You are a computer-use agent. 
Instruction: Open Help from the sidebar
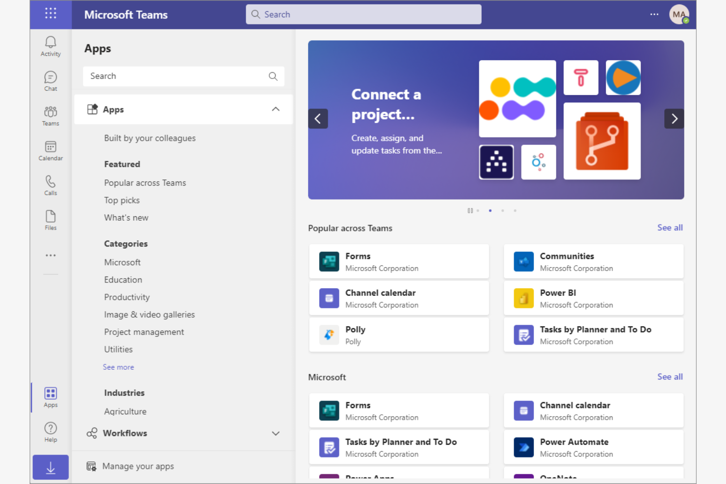pos(51,433)
